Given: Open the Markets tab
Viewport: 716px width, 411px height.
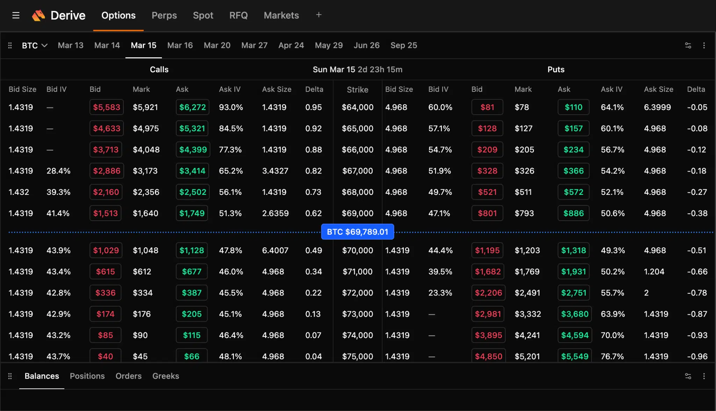Looking at the screenshot, I should pyautogui.click(x=281, y=15).
